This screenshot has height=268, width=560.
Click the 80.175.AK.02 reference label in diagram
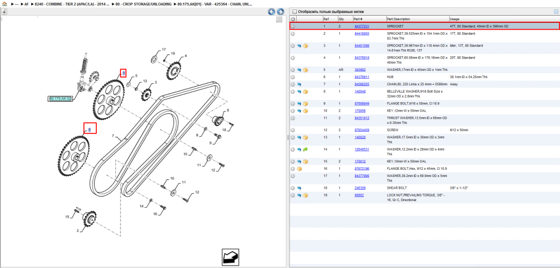click(x=60, y=99)
